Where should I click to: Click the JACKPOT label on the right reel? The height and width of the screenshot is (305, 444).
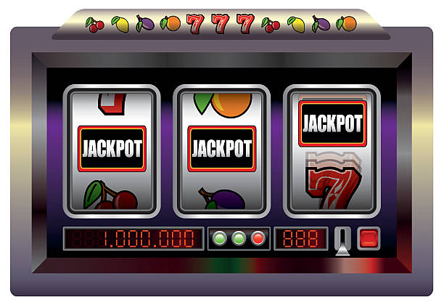[333, 123]
